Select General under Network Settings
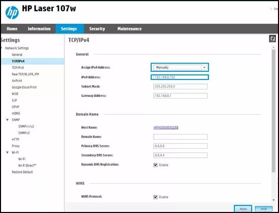Screen dimensions: 279x213 click(17, 55)
